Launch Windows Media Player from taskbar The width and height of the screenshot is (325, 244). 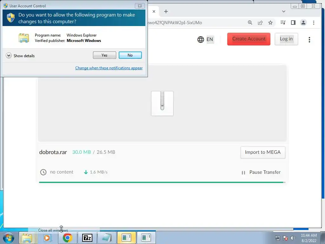(x=47, y=238)
